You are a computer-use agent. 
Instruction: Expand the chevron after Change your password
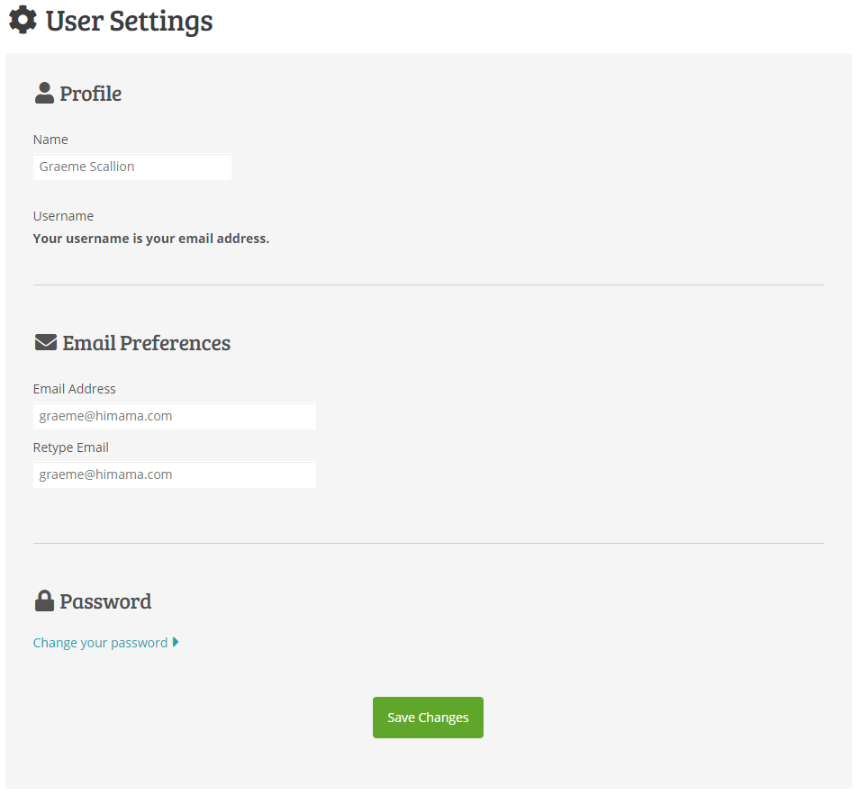pyautogui.click(x=177, y=642)
